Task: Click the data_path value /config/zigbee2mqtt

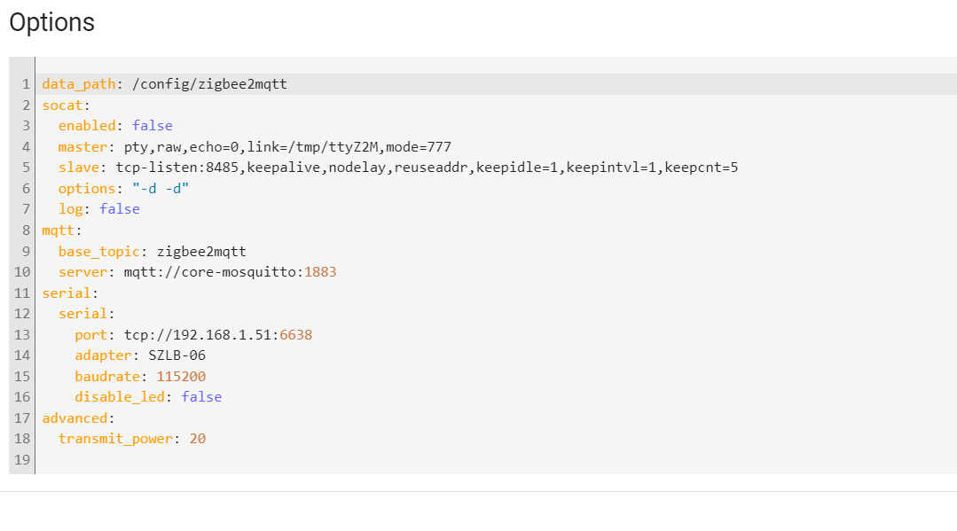Action: click(x=208, y=84)
